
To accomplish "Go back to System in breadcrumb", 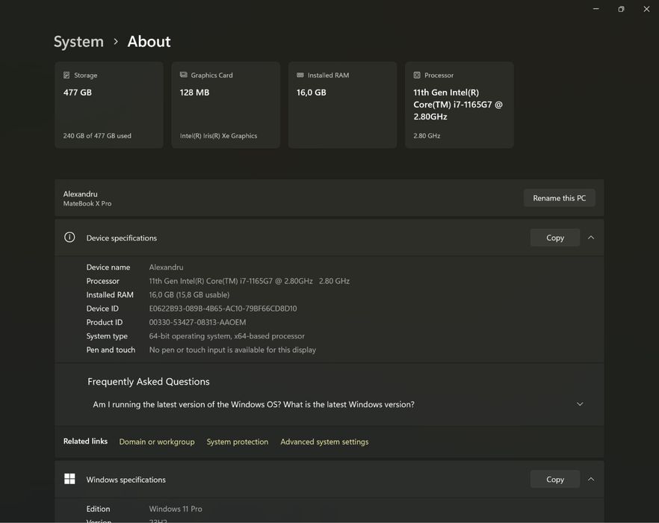I will [x=78, y=42].
